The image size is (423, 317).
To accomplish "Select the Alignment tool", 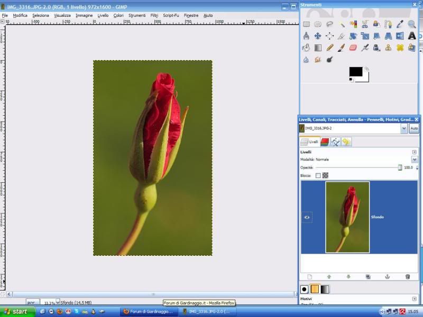I will click(x=329, y=36).
